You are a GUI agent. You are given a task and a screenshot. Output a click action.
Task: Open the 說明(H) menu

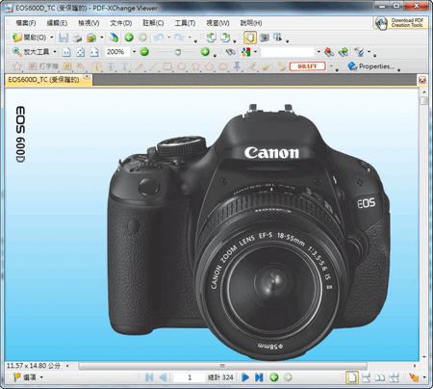[x=251, y=23]
